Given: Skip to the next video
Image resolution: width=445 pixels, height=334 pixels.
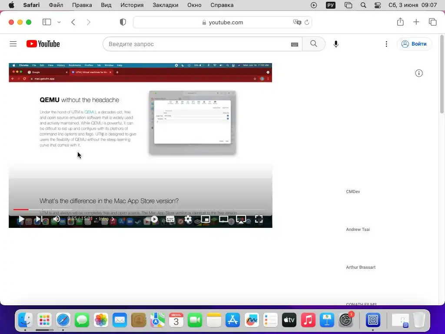Looking at the screenshot, I should (39, 219).
